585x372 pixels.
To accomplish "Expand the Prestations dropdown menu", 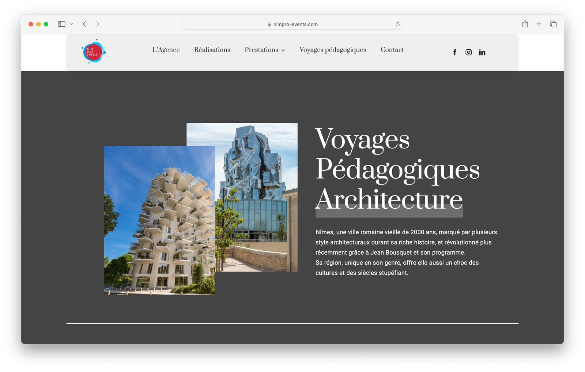I will [265, 50].
